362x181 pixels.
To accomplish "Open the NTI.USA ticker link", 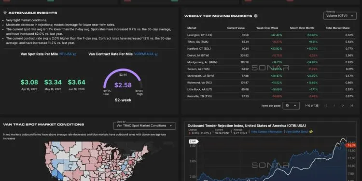I will [x=66, y=54].
